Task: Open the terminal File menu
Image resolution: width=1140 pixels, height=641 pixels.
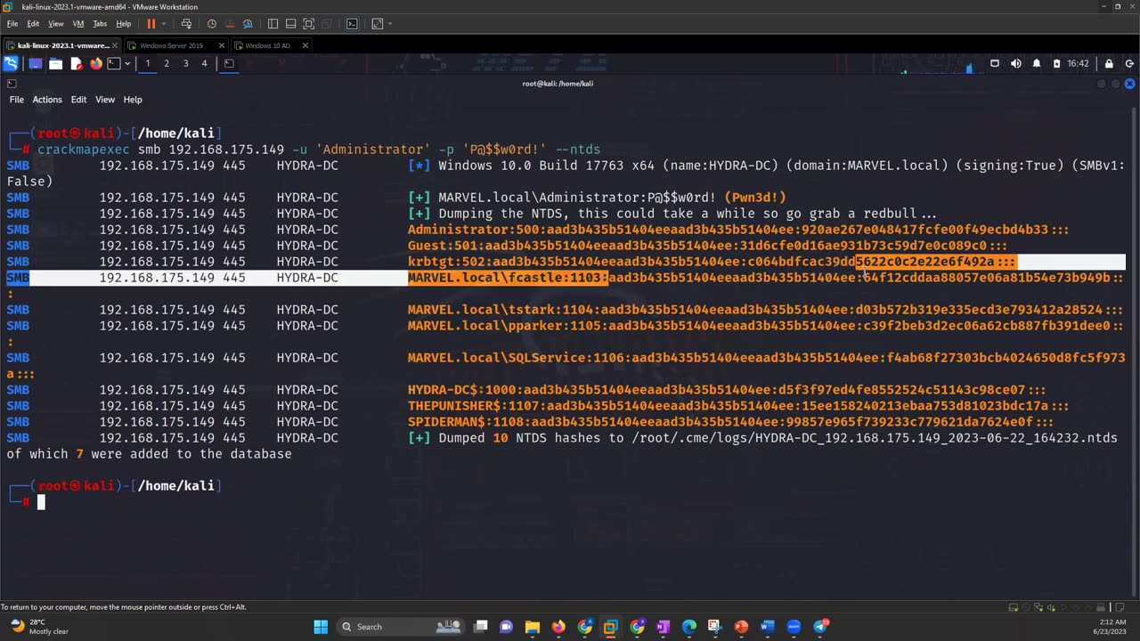Action: pyautogui.click(x=17, y=100)
